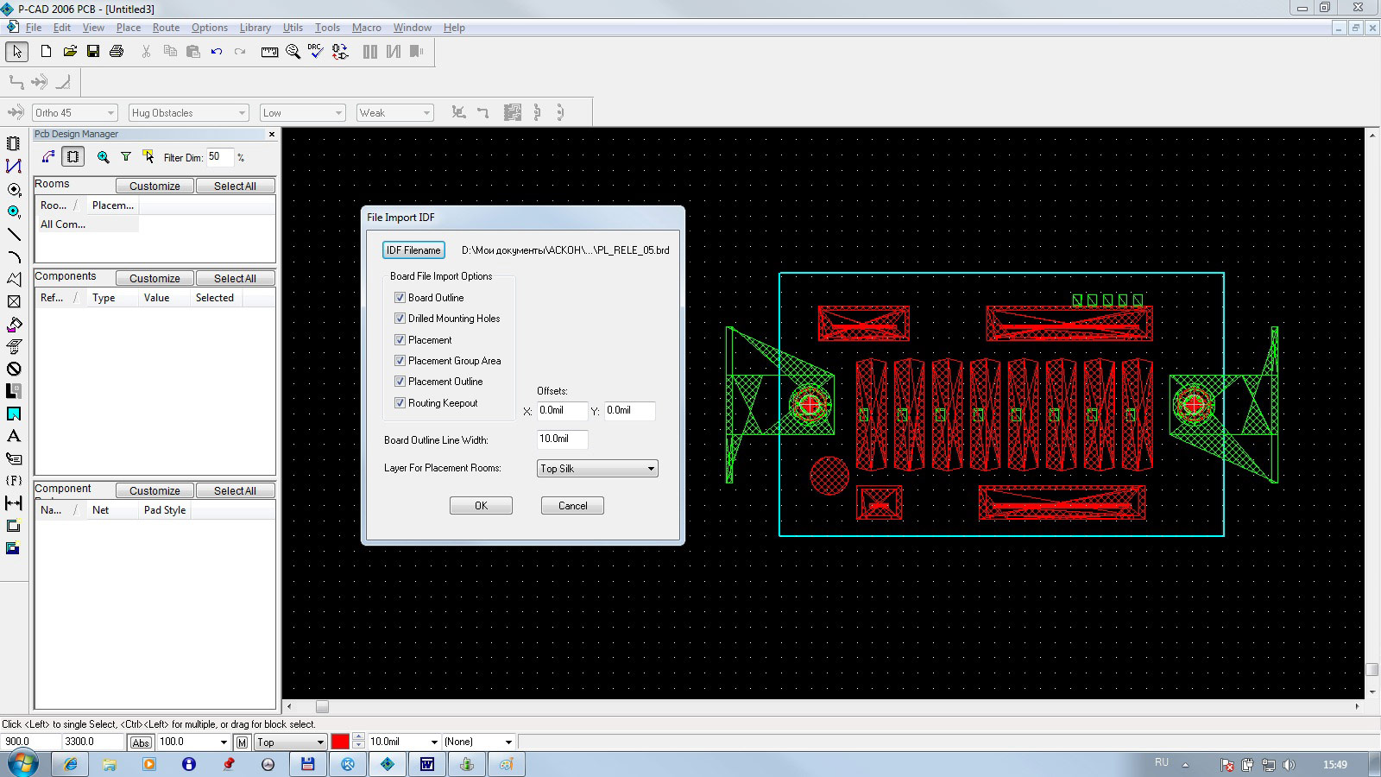Select Place Connection tool
The width and height of the screenshot is (1381, 777).
(14, 166)
